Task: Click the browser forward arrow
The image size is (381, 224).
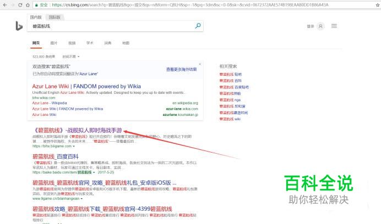Action: (x=13, y=5)
